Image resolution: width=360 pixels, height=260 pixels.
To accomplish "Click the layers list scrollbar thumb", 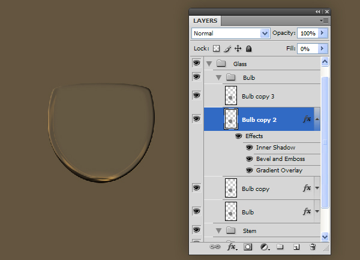I will (x=325, y=142).
